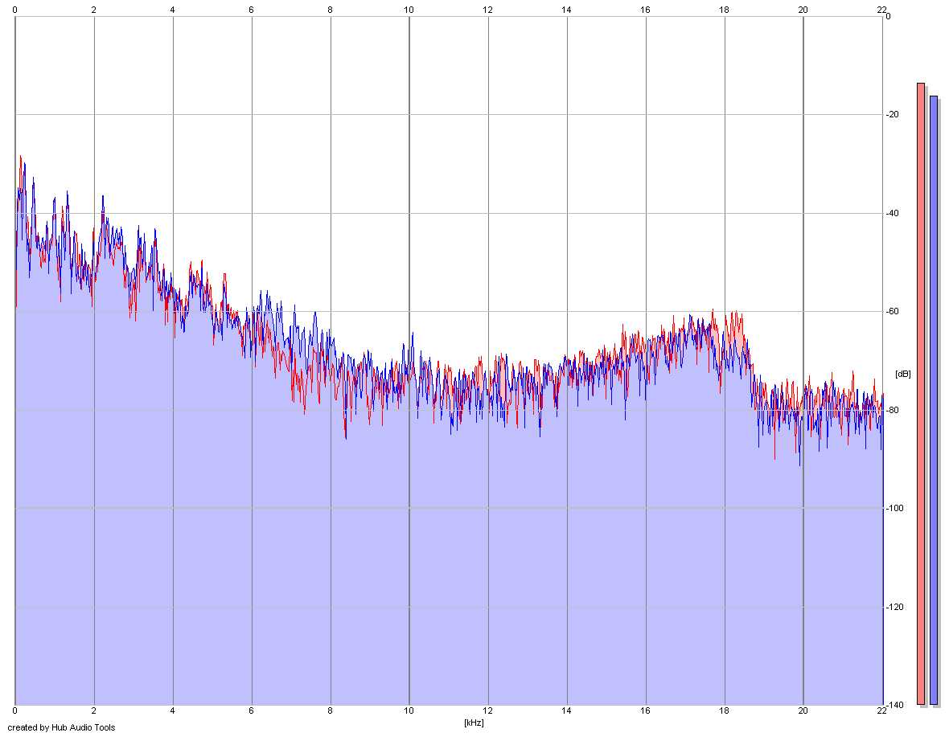Select the [dB] level axis unit label
Screen dimensions: 949x737
coord(902,375)
